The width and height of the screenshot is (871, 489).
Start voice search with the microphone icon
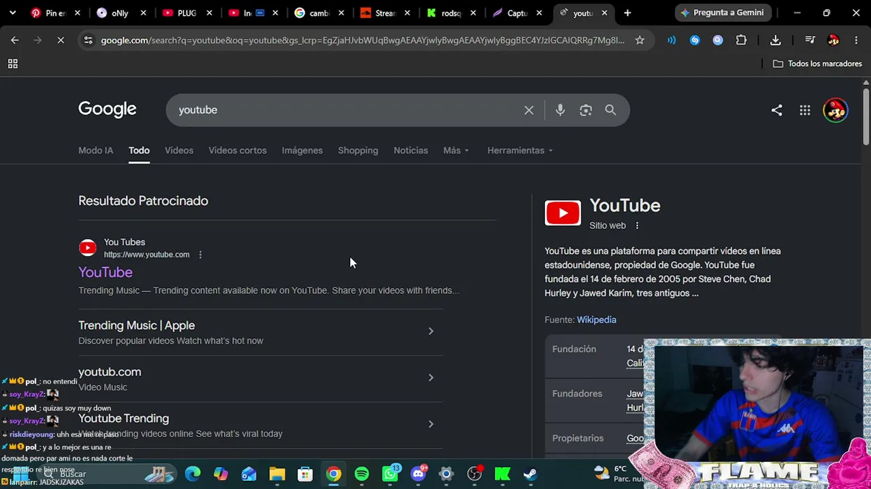(560, 110)
